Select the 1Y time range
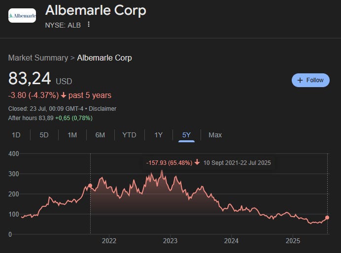 tap(158, 135)
